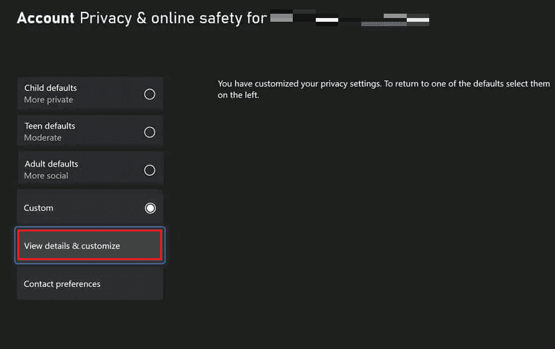Open View details & customize
This screenshot has height=349, width=555.
[x=90, y=245]
